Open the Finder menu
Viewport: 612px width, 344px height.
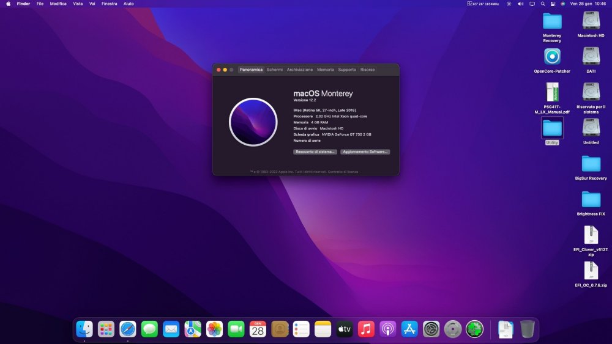23,4
